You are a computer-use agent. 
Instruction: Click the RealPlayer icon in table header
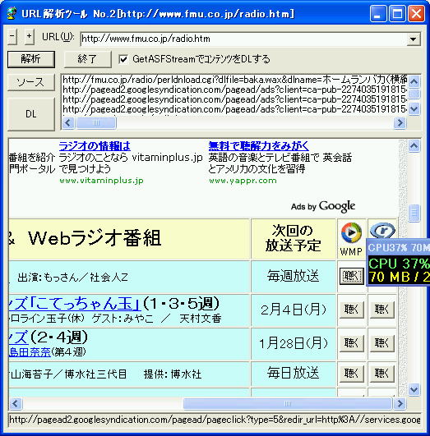382,231
